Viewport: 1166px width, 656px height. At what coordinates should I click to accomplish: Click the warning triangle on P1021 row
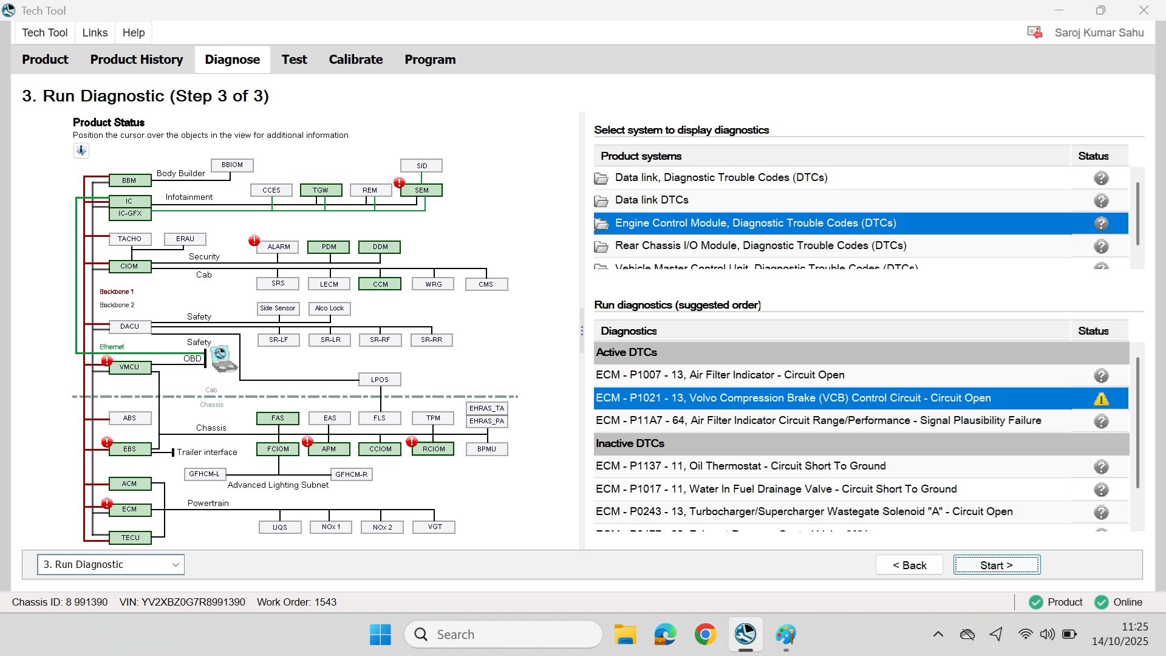pos(1100,398)
